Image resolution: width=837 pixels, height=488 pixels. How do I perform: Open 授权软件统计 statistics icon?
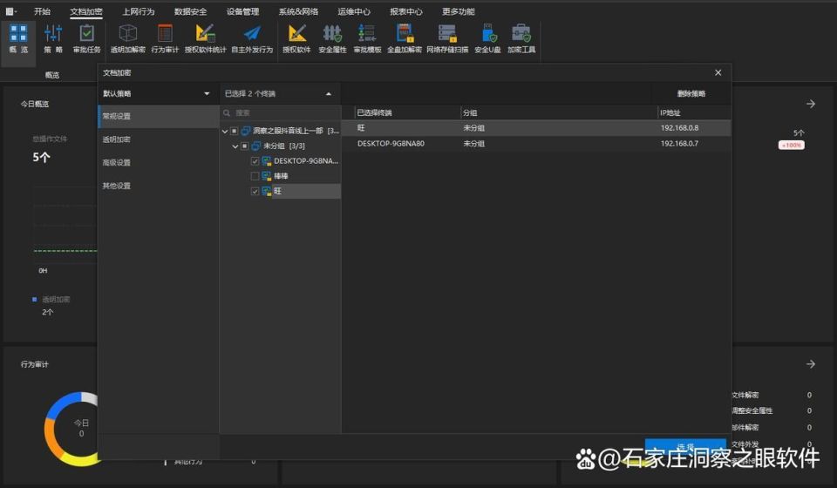(205, 34)
